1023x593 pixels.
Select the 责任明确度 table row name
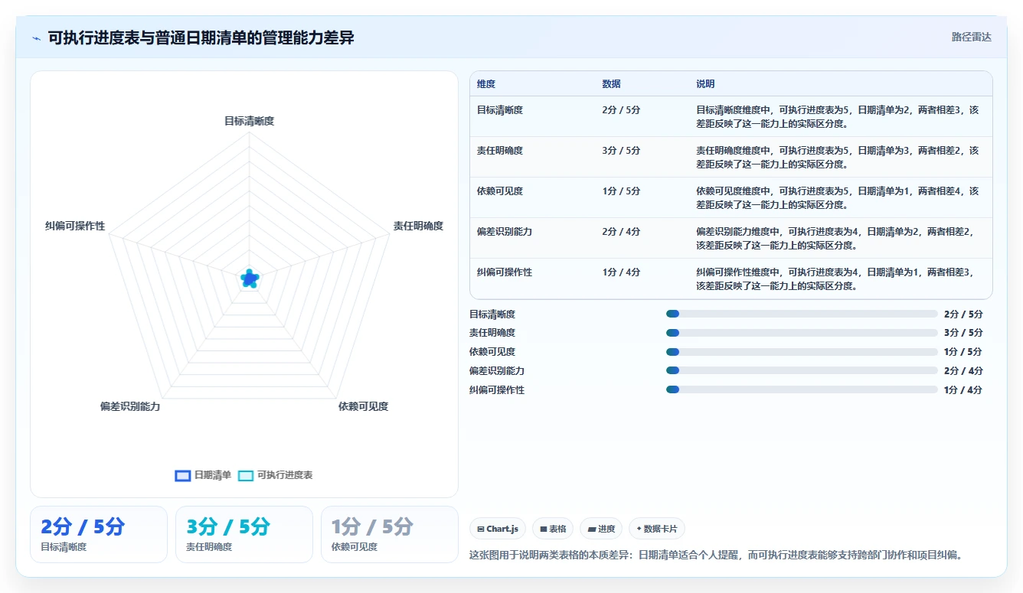[500, 151]
